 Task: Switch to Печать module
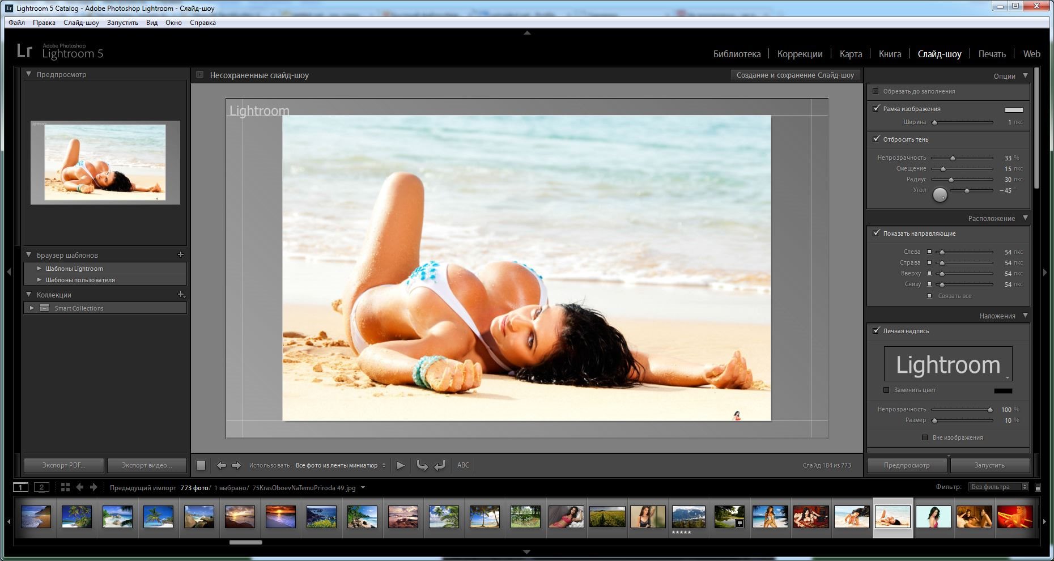[x=992, y=54]
